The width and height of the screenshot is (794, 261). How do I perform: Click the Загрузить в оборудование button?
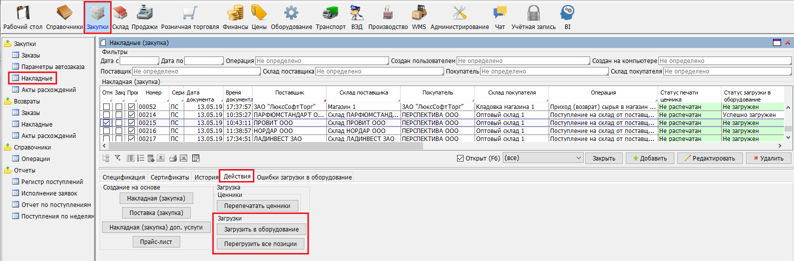pos(261,229)
